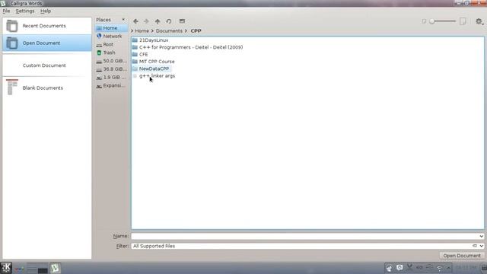Open file dialog options gear menu
Image resolution: width=487 pixels, height=274 pixels.
pyautogui.click(x=479, y=21)
